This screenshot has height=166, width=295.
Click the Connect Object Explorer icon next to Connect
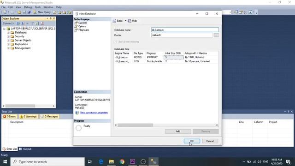(x=18, y=24)
